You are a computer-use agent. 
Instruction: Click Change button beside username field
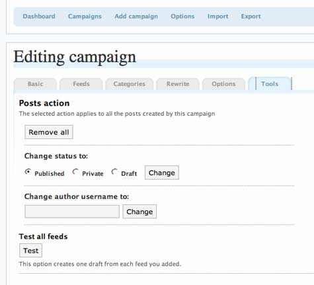139,212
